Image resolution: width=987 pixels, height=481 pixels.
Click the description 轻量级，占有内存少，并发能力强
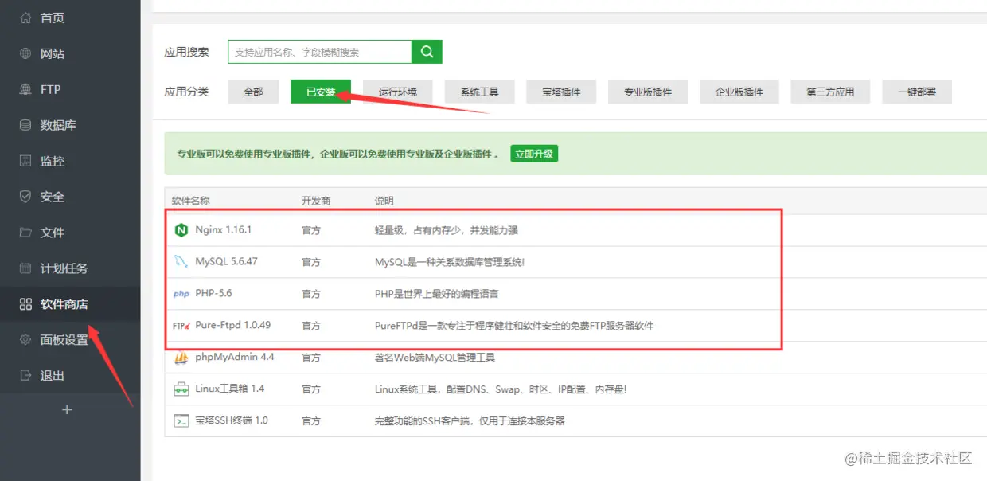(447, 229)
